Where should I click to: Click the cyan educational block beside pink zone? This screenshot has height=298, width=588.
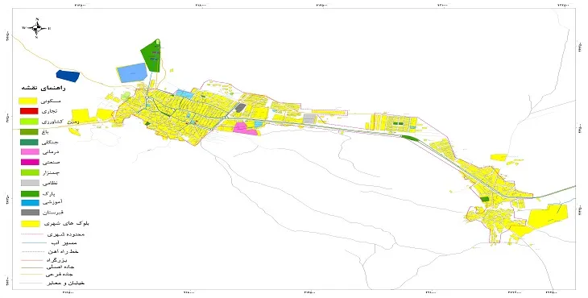pos(259,123)
